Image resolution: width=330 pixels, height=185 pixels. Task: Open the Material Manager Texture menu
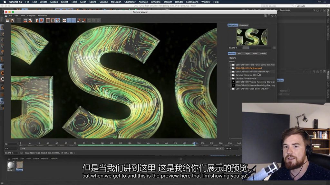coord(54,159)
